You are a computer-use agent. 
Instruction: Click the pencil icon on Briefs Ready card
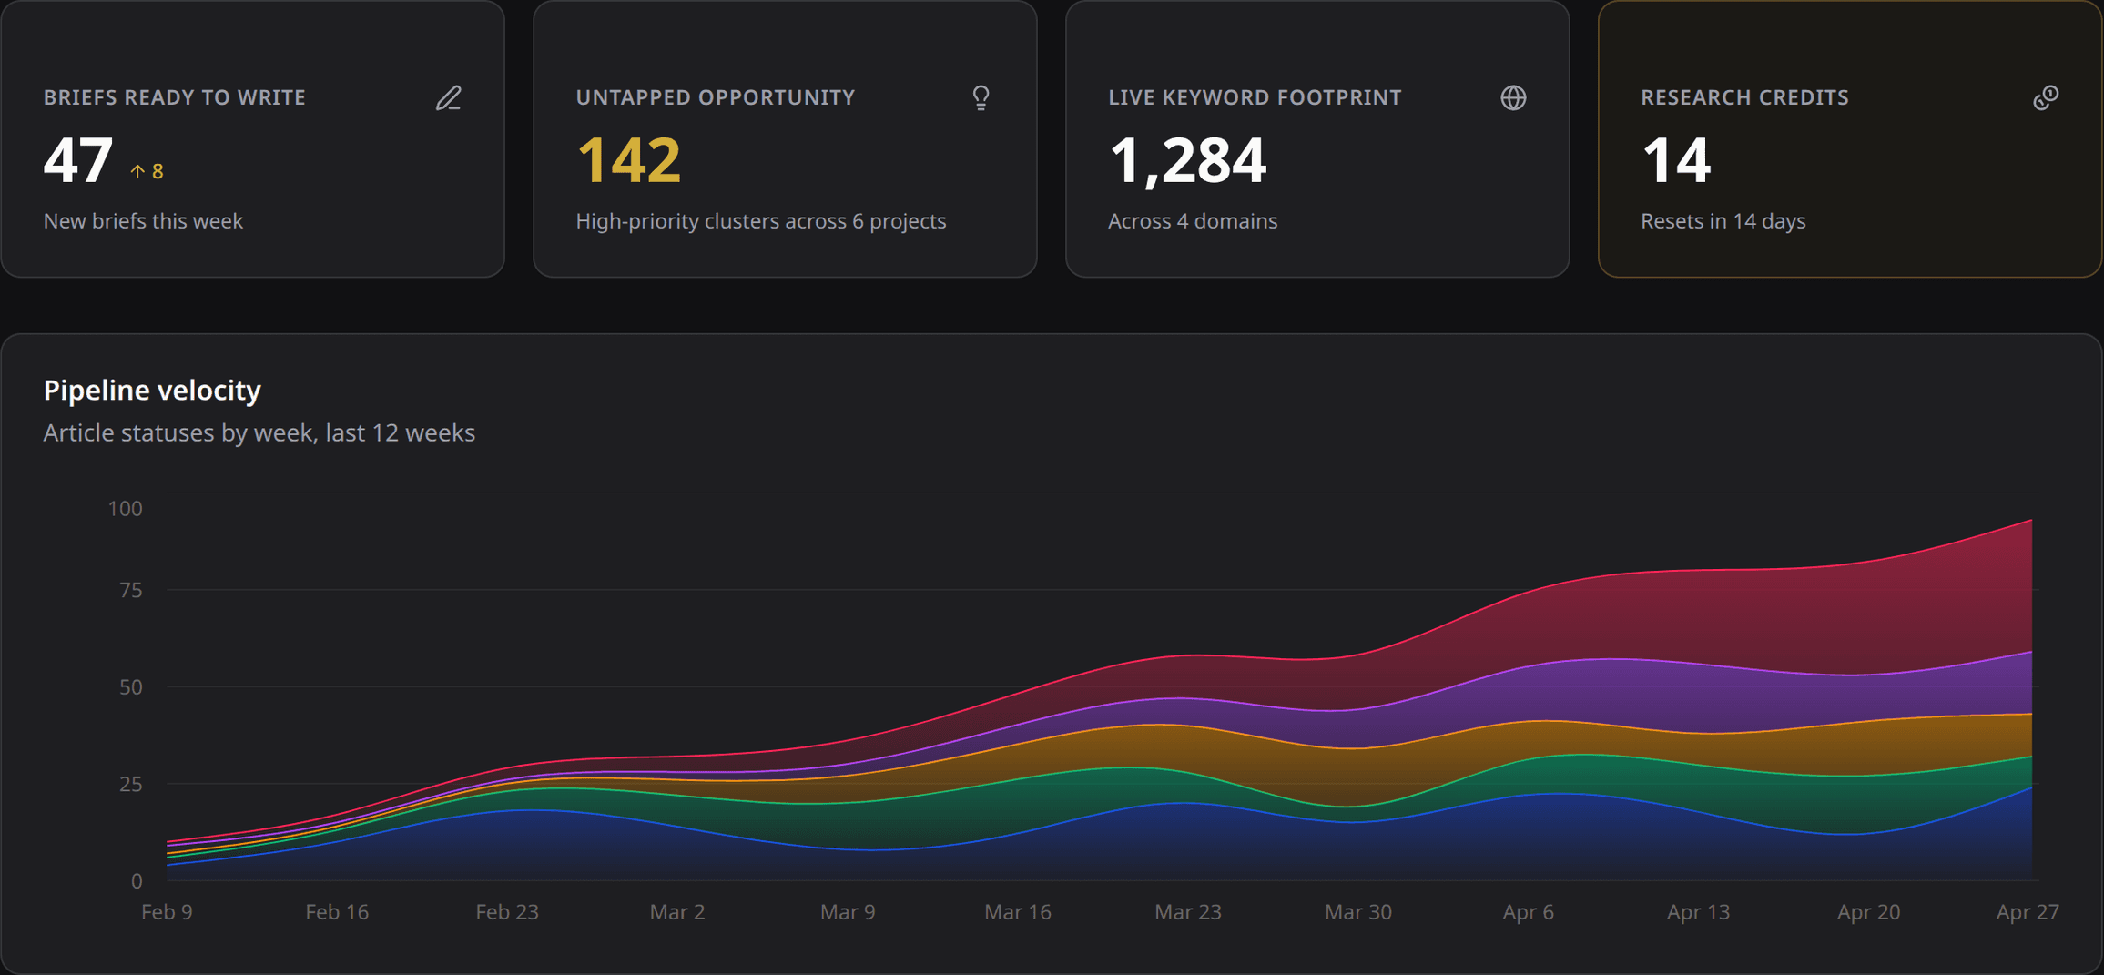pos(448,98)
